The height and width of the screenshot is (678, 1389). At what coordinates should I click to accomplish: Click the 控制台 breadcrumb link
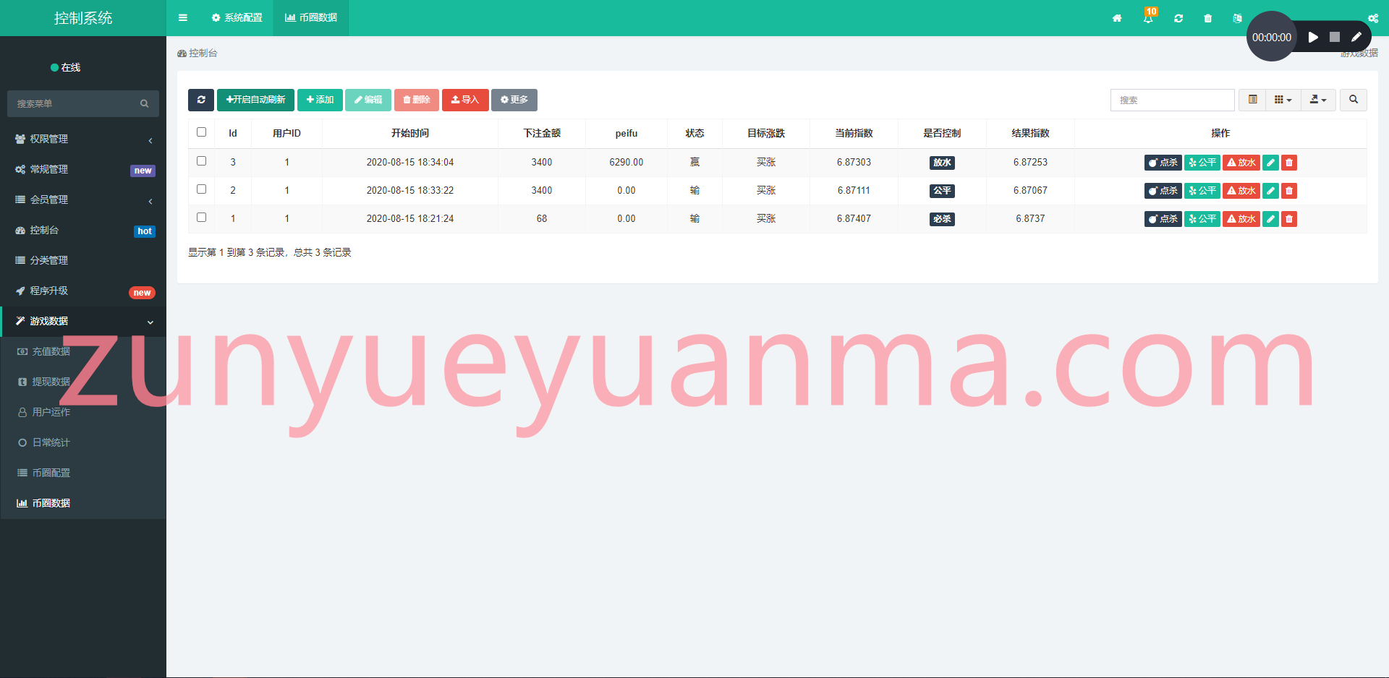[x=197, y=53]
